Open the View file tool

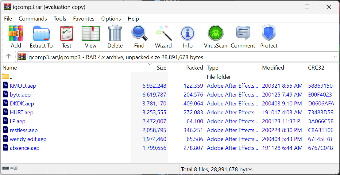[x=91, y=33]
